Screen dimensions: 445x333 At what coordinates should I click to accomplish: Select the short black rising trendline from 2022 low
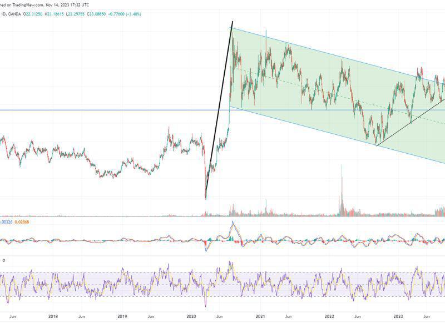(x=411, y=123)
